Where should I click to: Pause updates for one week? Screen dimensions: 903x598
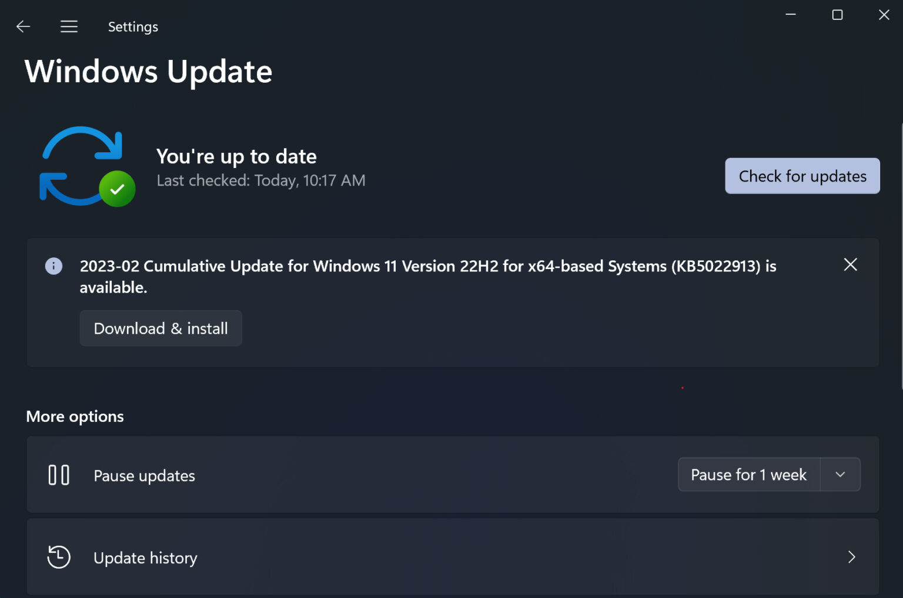(748, 474)
